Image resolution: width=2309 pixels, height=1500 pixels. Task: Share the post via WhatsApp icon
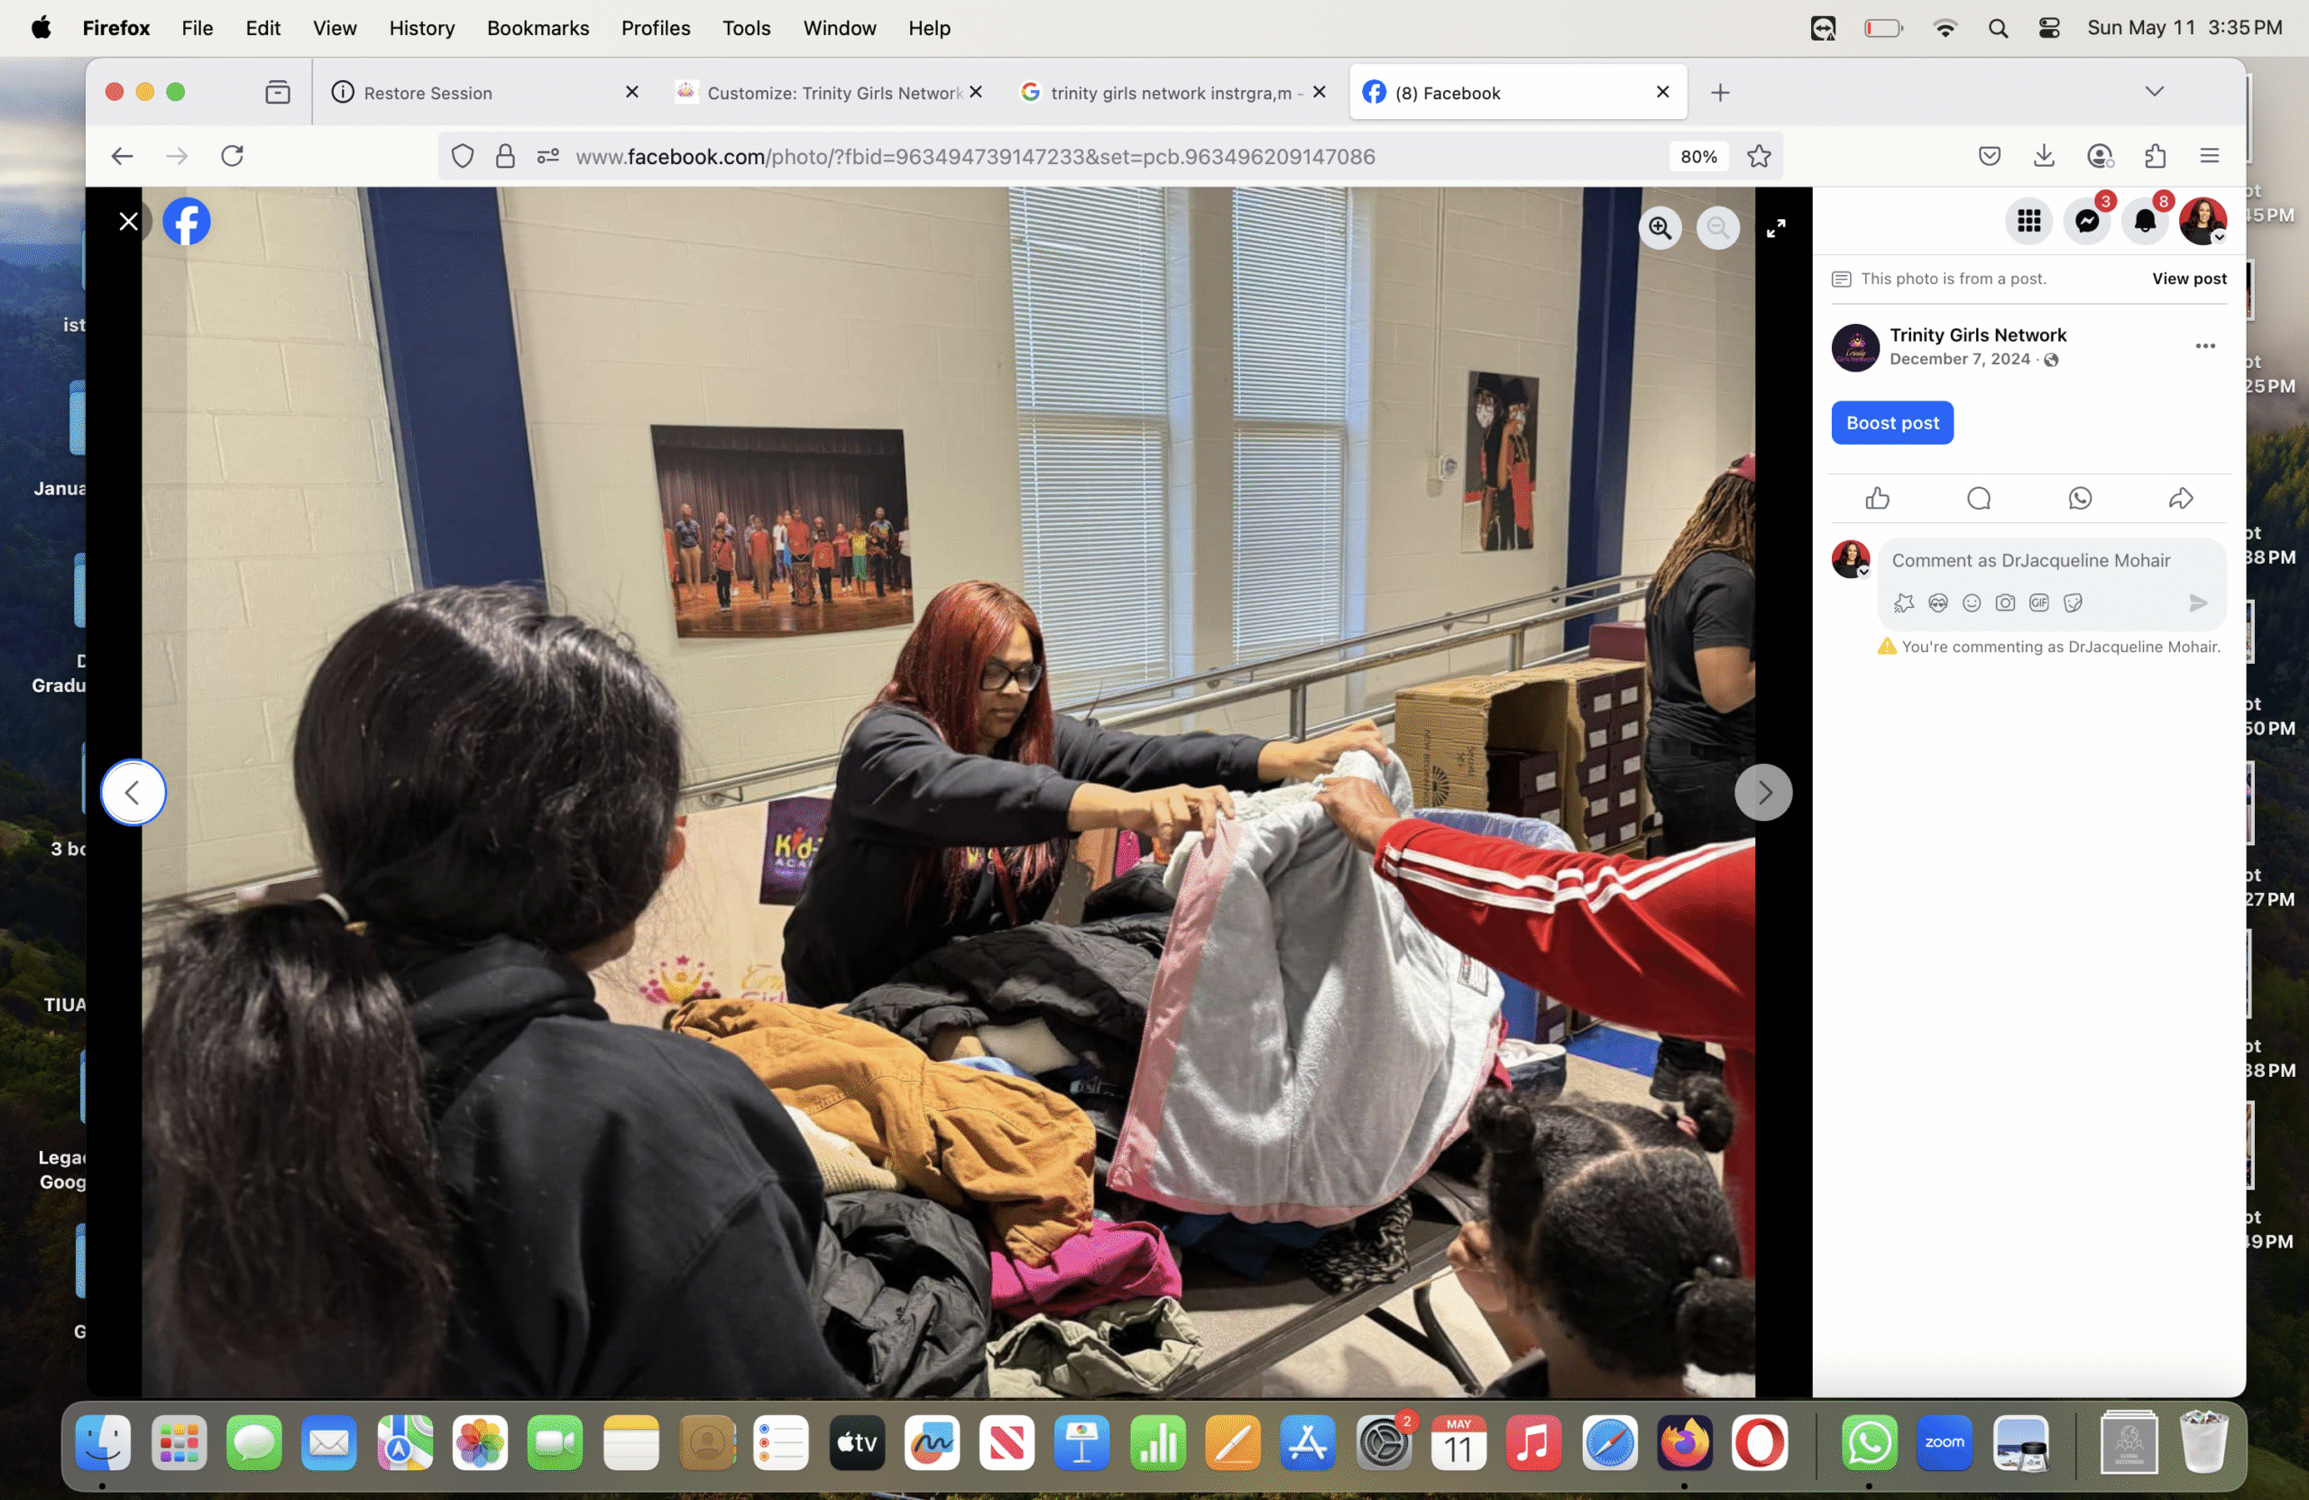tap(2079, 499)
